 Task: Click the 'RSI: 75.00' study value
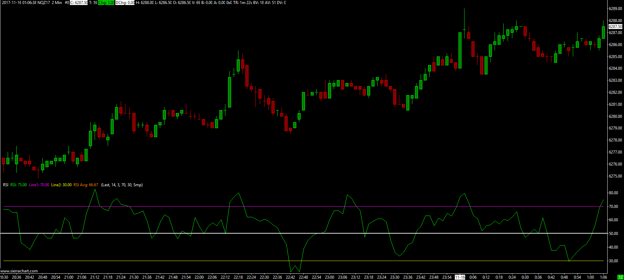(18, 185)
